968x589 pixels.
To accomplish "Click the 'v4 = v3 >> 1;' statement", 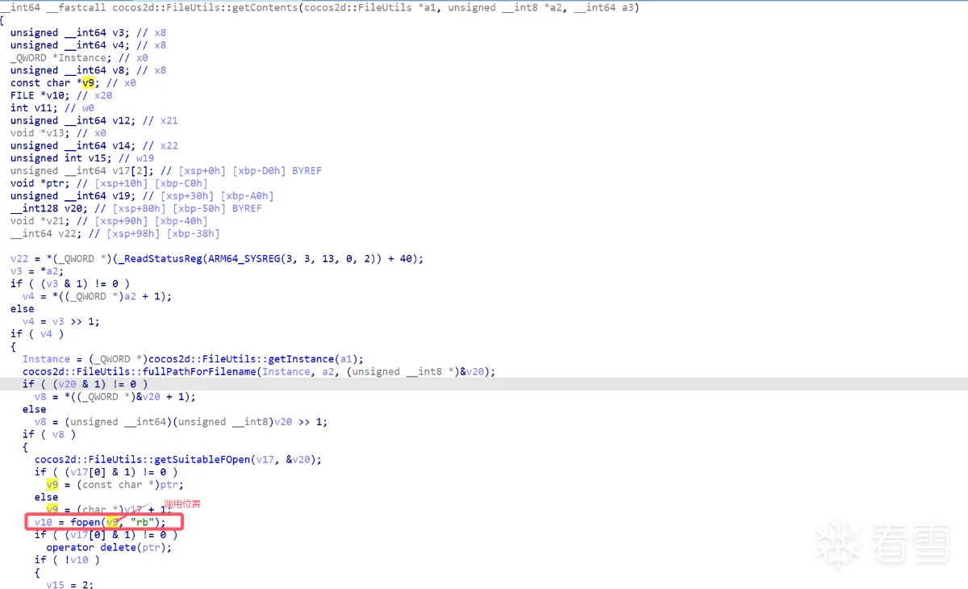I will 61,321.
